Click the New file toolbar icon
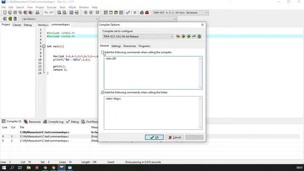The image size is (304, 171). point(5,13)
